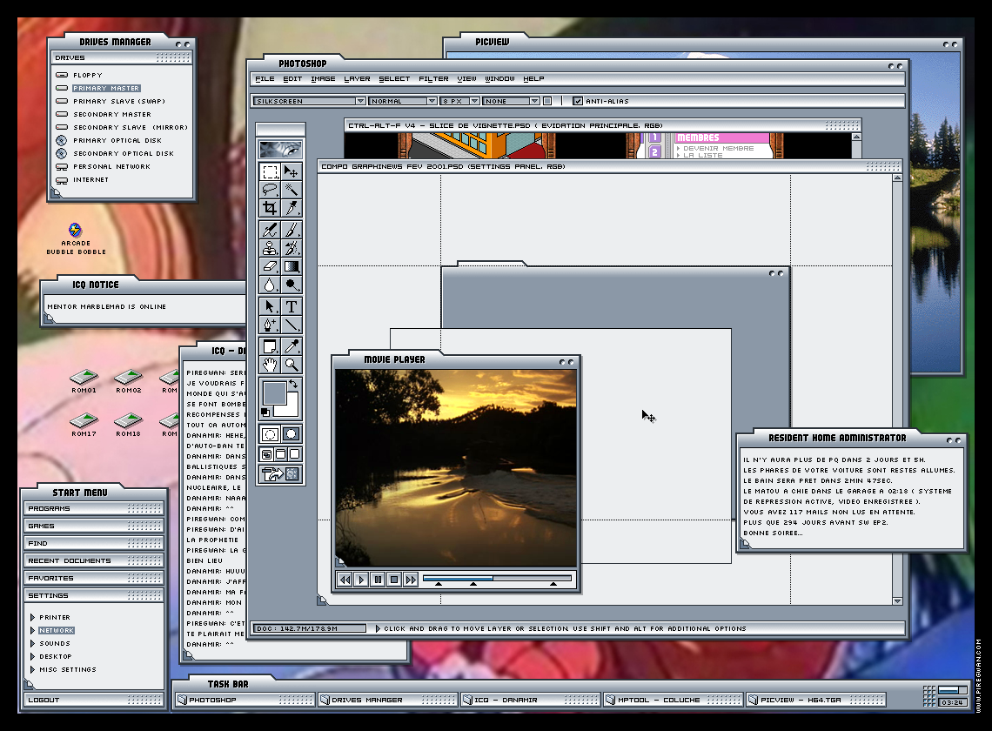Open the Help menu
Viewport: 992px width, 731px height.
click(x=533, y=78)
